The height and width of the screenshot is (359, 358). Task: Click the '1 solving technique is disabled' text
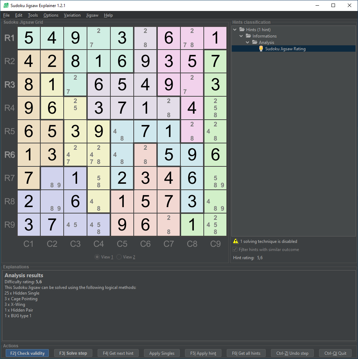pos(268,241)
